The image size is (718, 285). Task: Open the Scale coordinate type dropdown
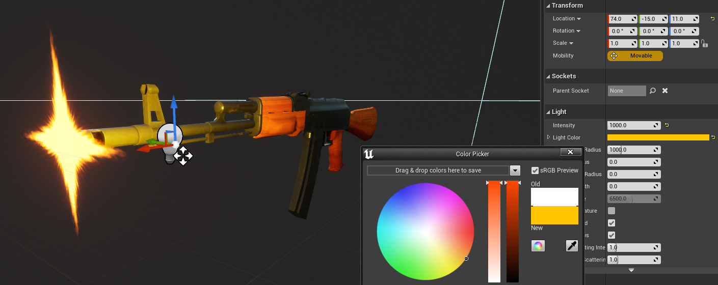pos(571,43)
